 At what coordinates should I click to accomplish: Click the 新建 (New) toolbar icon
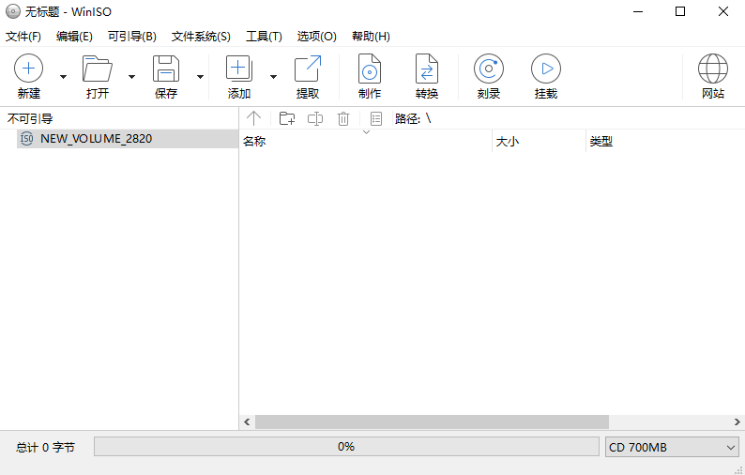point(28,69)
